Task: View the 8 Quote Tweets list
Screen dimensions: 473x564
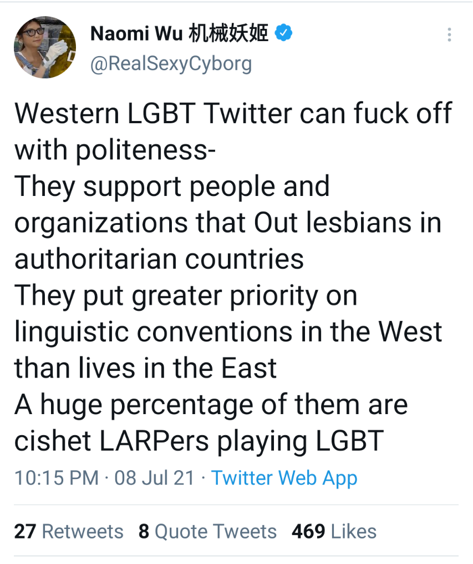Action: point(207,531)
